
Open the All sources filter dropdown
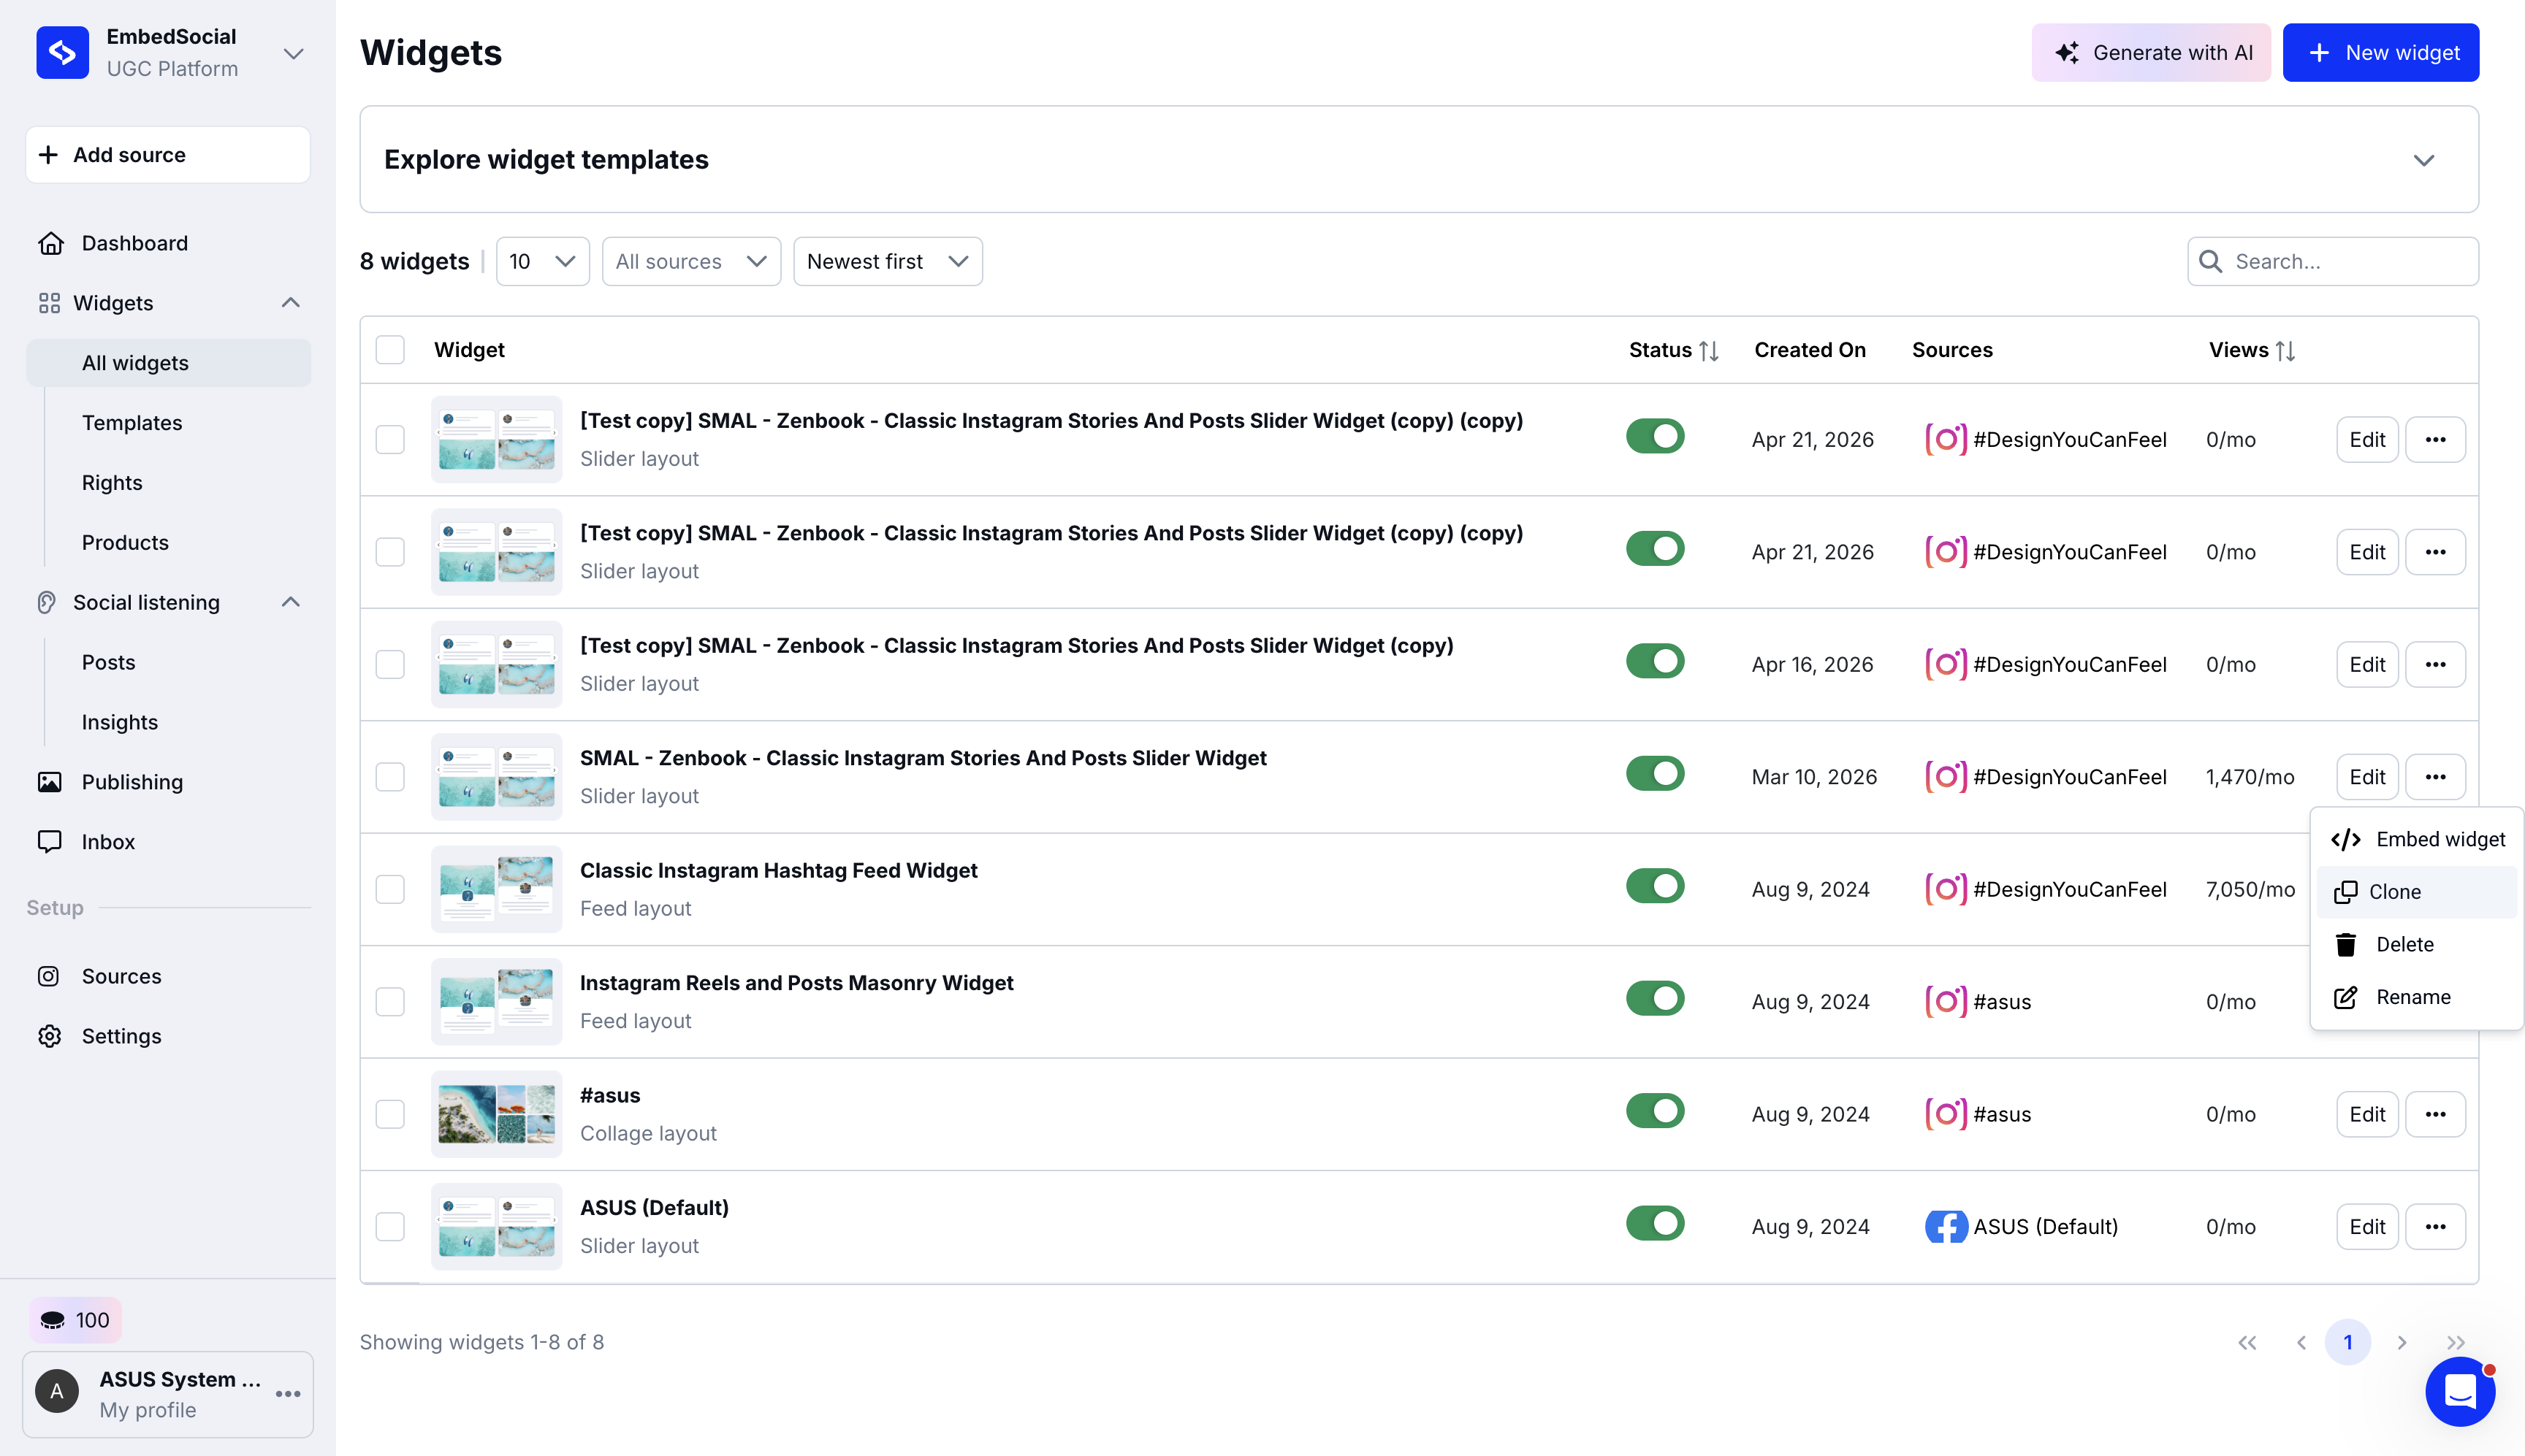pyautogui.click(x=690, y=261)
